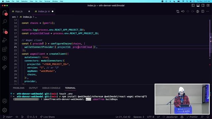Click the breadcrumb ellipsis segment
212x119 pixels.
coord(36,17)
